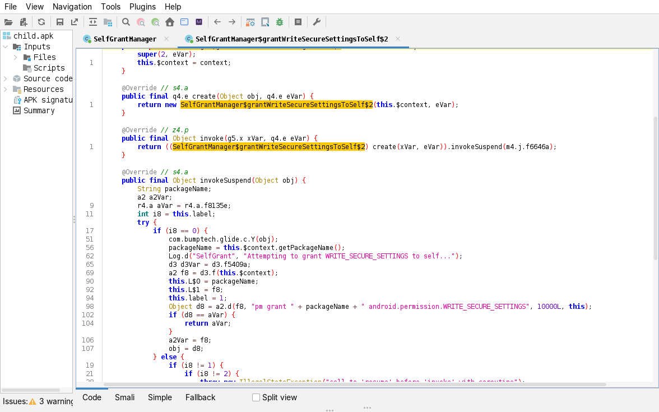Screen dimensions: 659x412
Task: Select the Scripts tree item
Action: (x=49, y=68)
